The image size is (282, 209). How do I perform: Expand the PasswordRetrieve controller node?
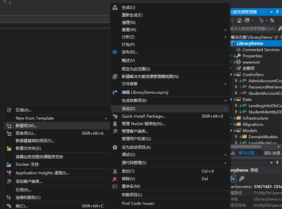[236, 87]
